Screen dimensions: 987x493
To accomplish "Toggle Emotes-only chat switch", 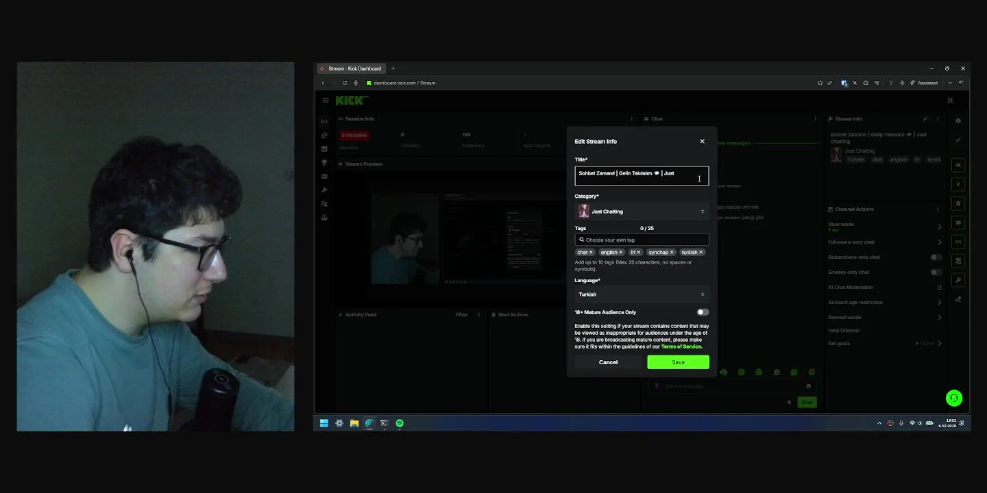I will pos(936,272).
